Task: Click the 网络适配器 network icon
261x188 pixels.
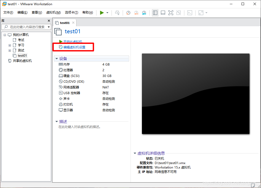Action: (x=61, y=87)
